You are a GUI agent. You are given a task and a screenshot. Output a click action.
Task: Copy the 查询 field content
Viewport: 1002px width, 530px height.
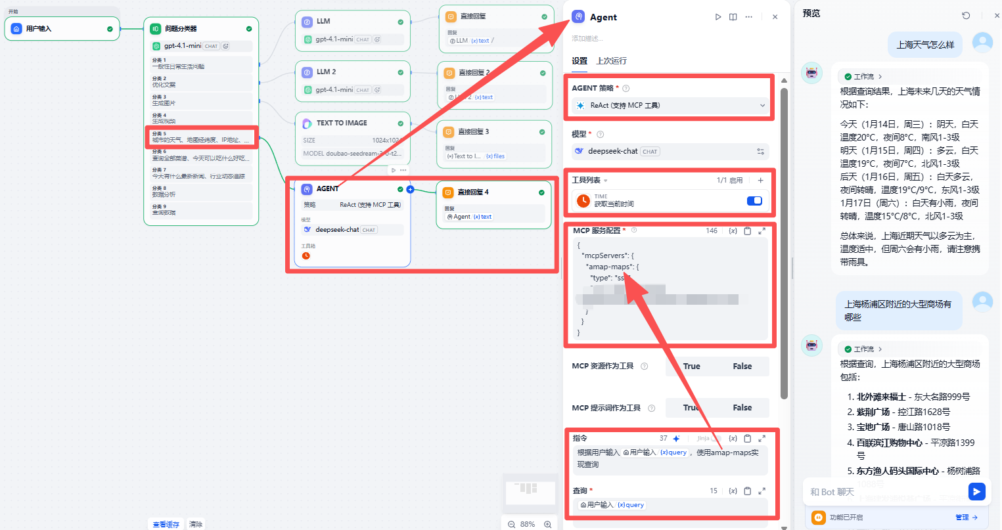(x=748, y=491)
